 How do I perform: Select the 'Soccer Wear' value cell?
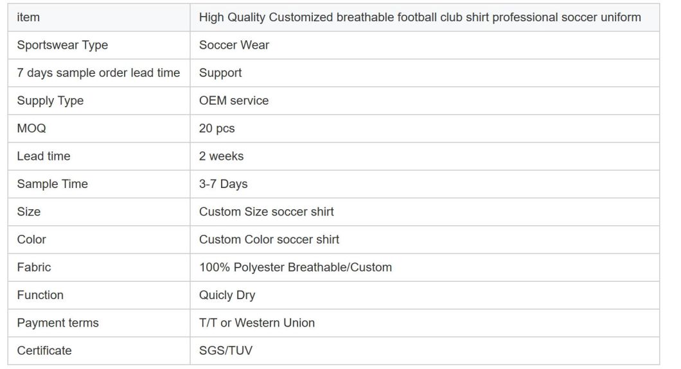click(x=234, y=45)
